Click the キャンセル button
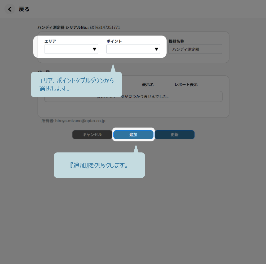This screenshot has height=264, width=266. pos(92,135)
